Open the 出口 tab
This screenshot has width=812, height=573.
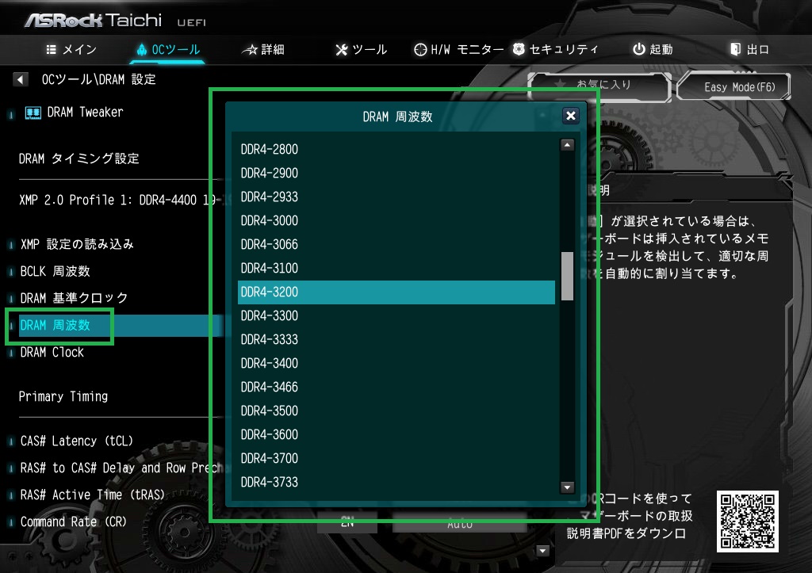[x=749, y=49]
